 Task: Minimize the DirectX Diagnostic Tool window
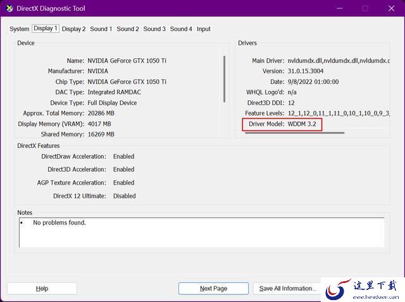[340, 8]
